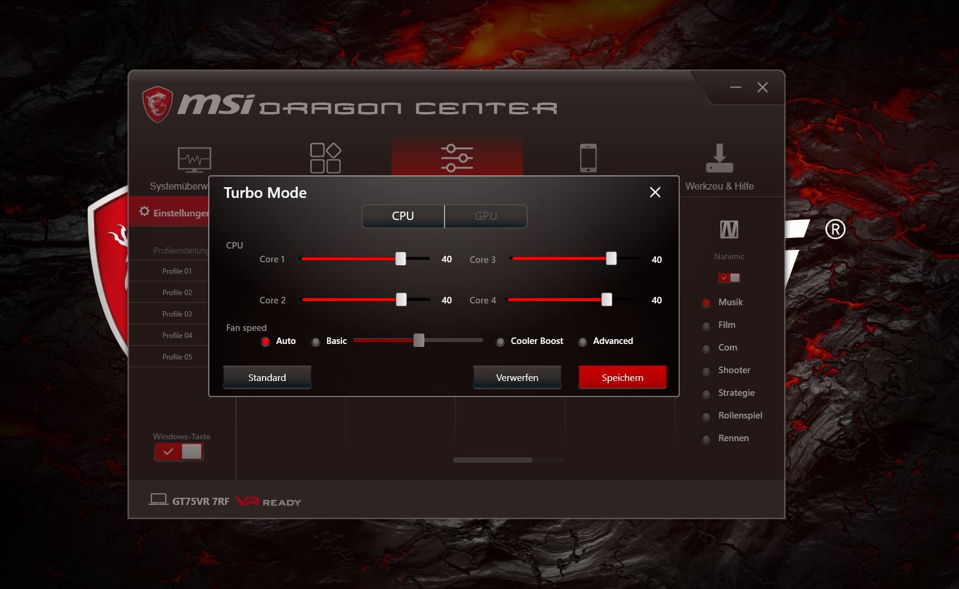Image resolution: width=959 pixels, height=589 pixels.
Task: Select Profile 03 in the sidebar
Action: coord(177,314)
